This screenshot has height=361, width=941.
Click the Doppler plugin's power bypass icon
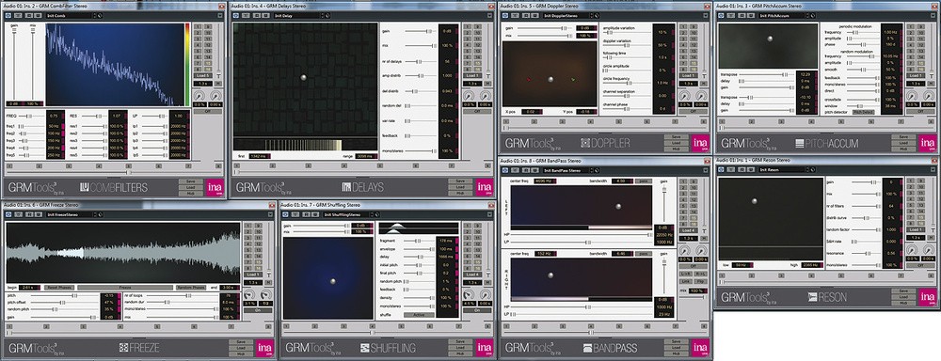(505, 16)
